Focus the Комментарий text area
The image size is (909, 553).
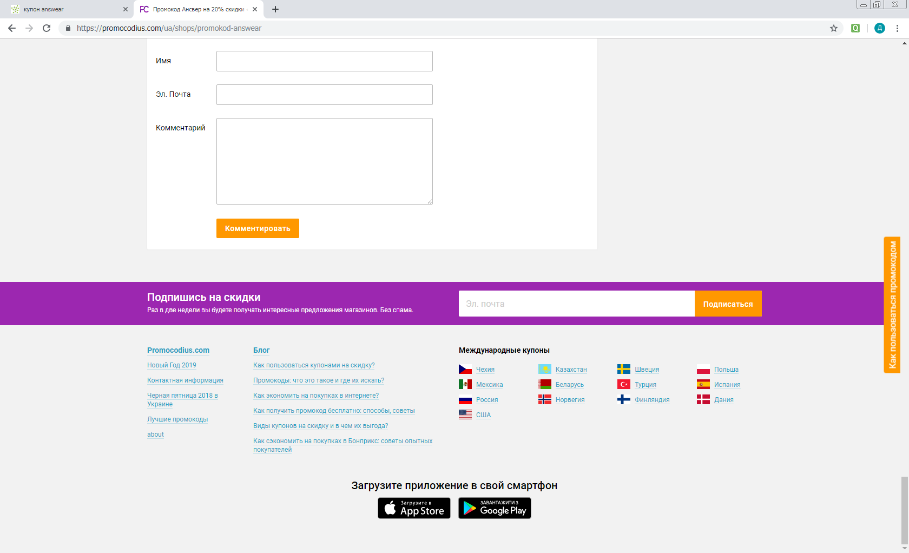[325, 161]
